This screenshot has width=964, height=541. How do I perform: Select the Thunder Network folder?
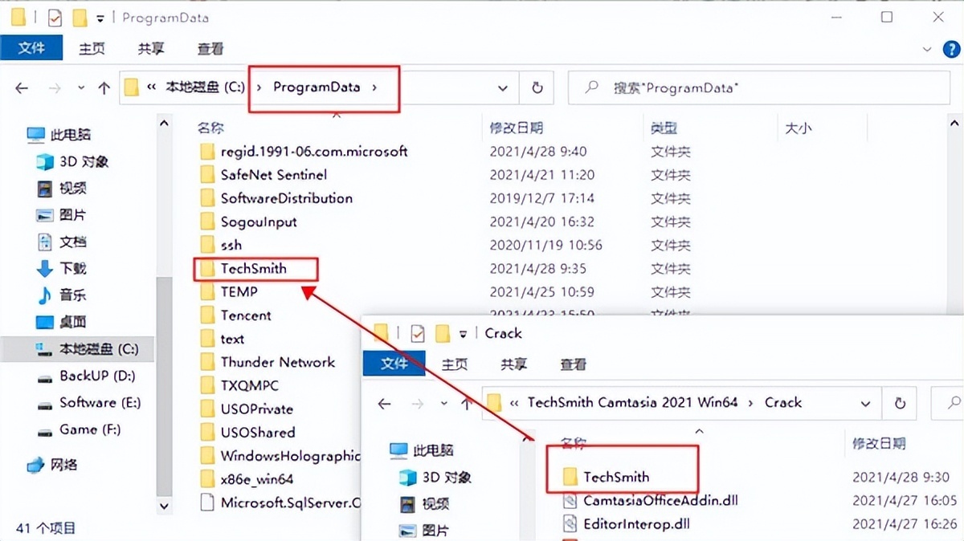click(x=268, y=362)
